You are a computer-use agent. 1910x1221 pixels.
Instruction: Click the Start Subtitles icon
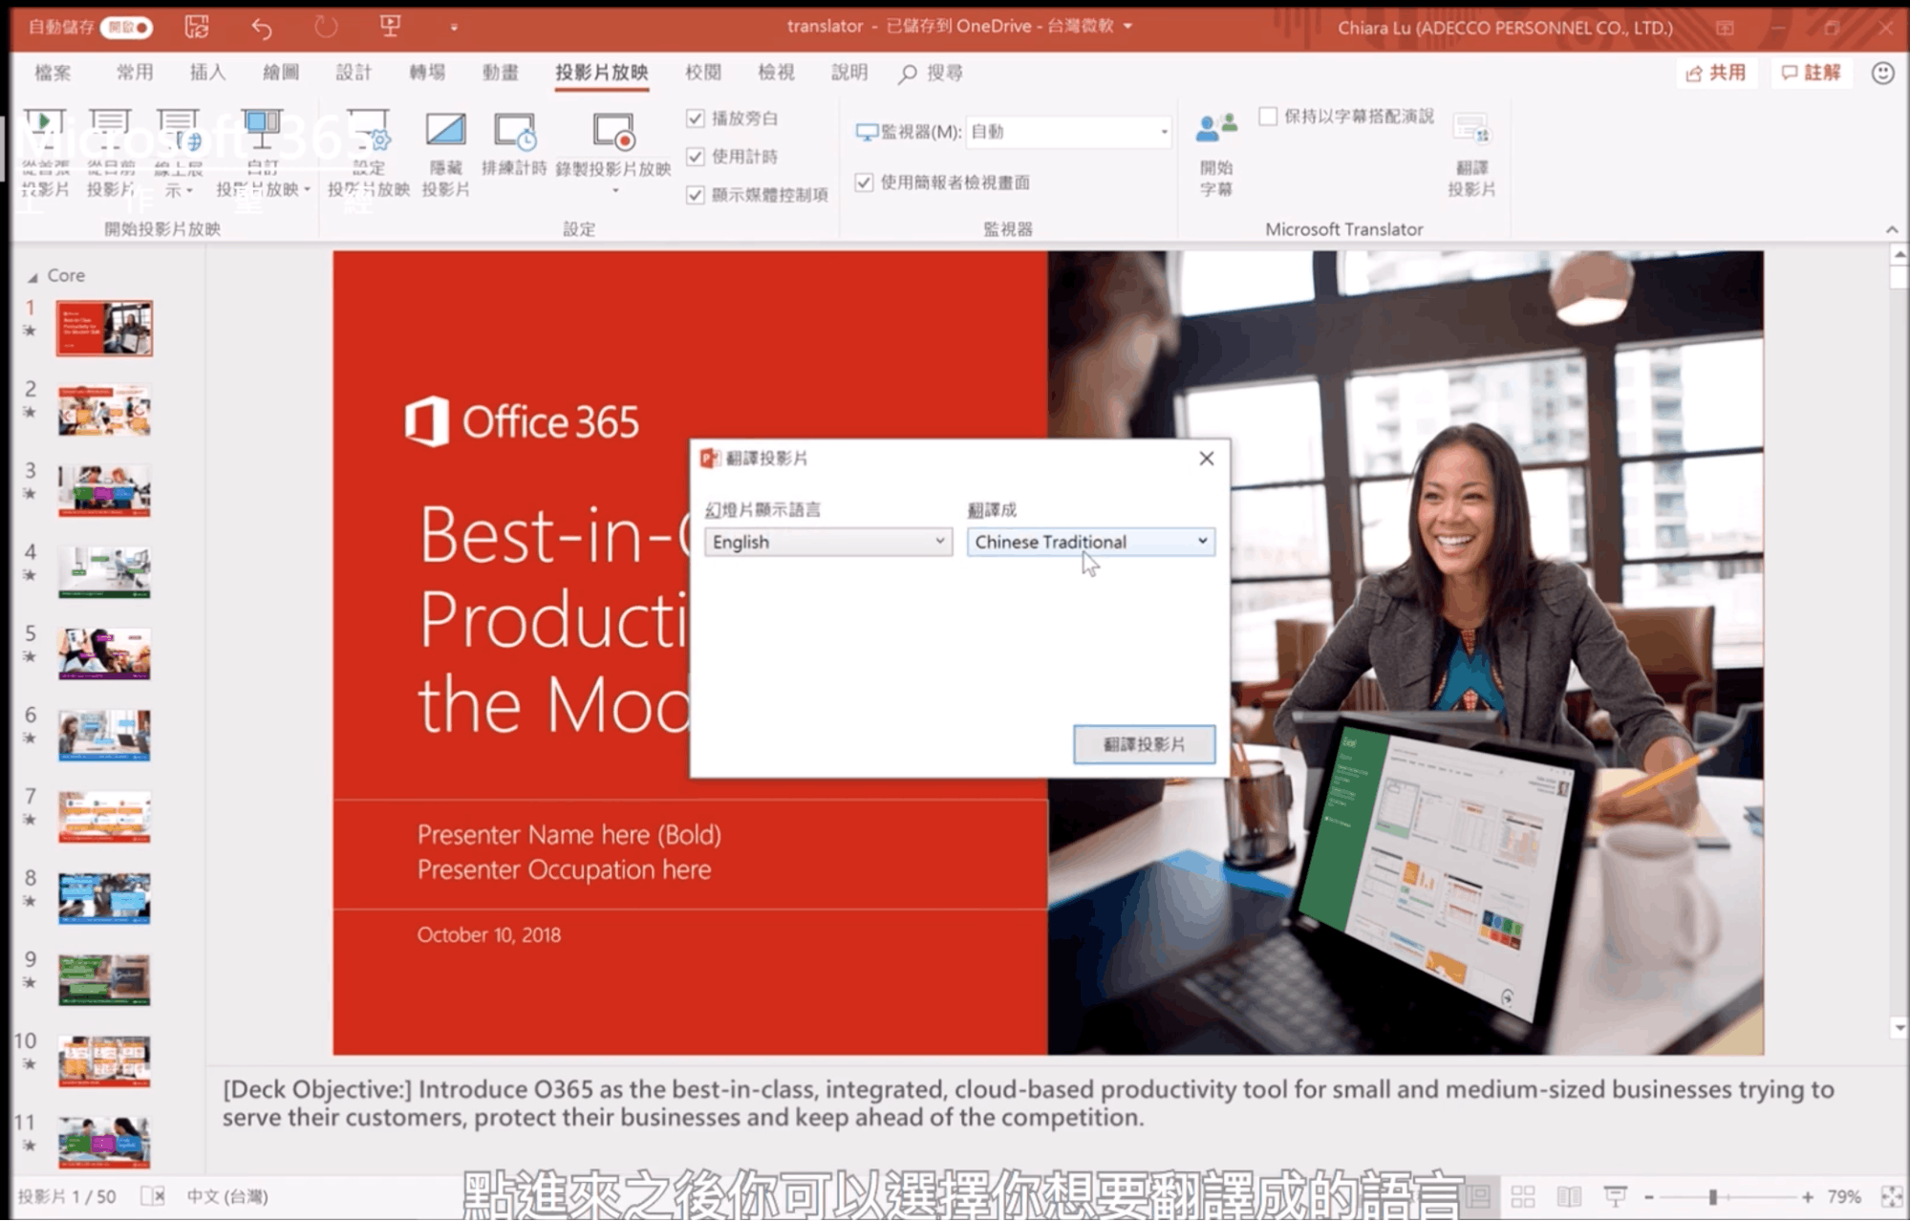tap(1216, 130)
